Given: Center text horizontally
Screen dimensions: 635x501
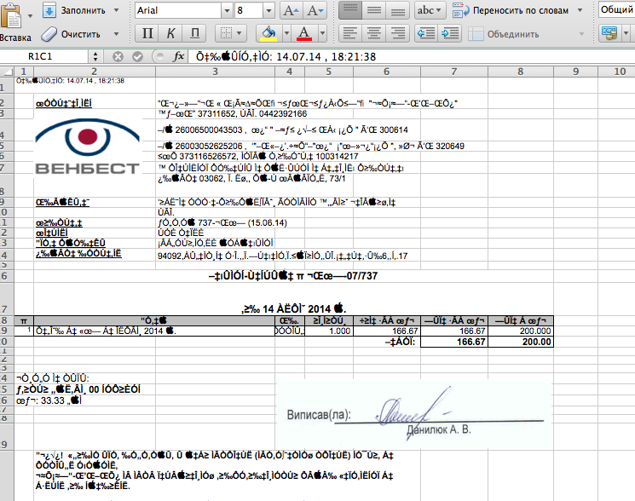Looking at the screenshot, I should pyautogui.click(x=374, y=33).
